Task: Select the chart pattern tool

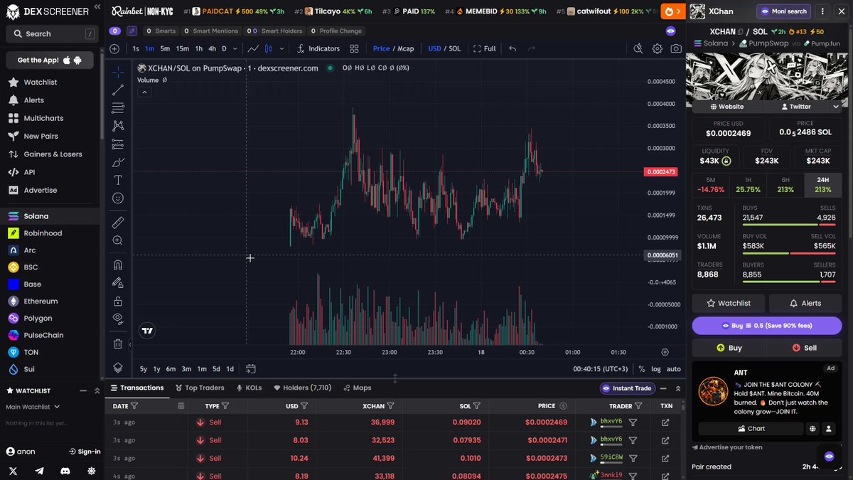Action: click(x=118, y=126)
